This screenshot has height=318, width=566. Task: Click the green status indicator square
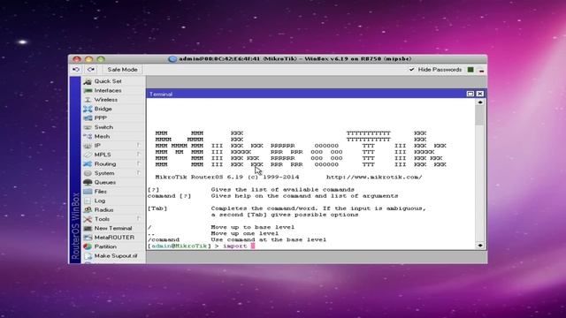[x=470, y=70]
